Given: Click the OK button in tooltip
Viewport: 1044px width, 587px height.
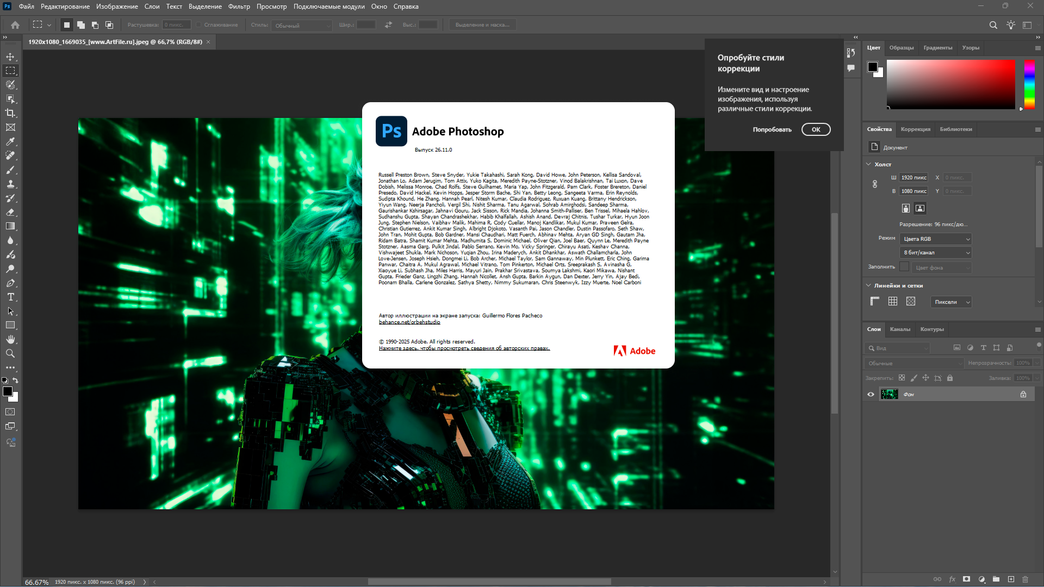Looking at the screenshot, I should pos(816,129).
